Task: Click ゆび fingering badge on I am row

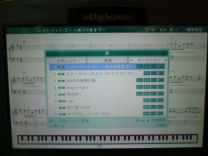Action: click(147, 101)
